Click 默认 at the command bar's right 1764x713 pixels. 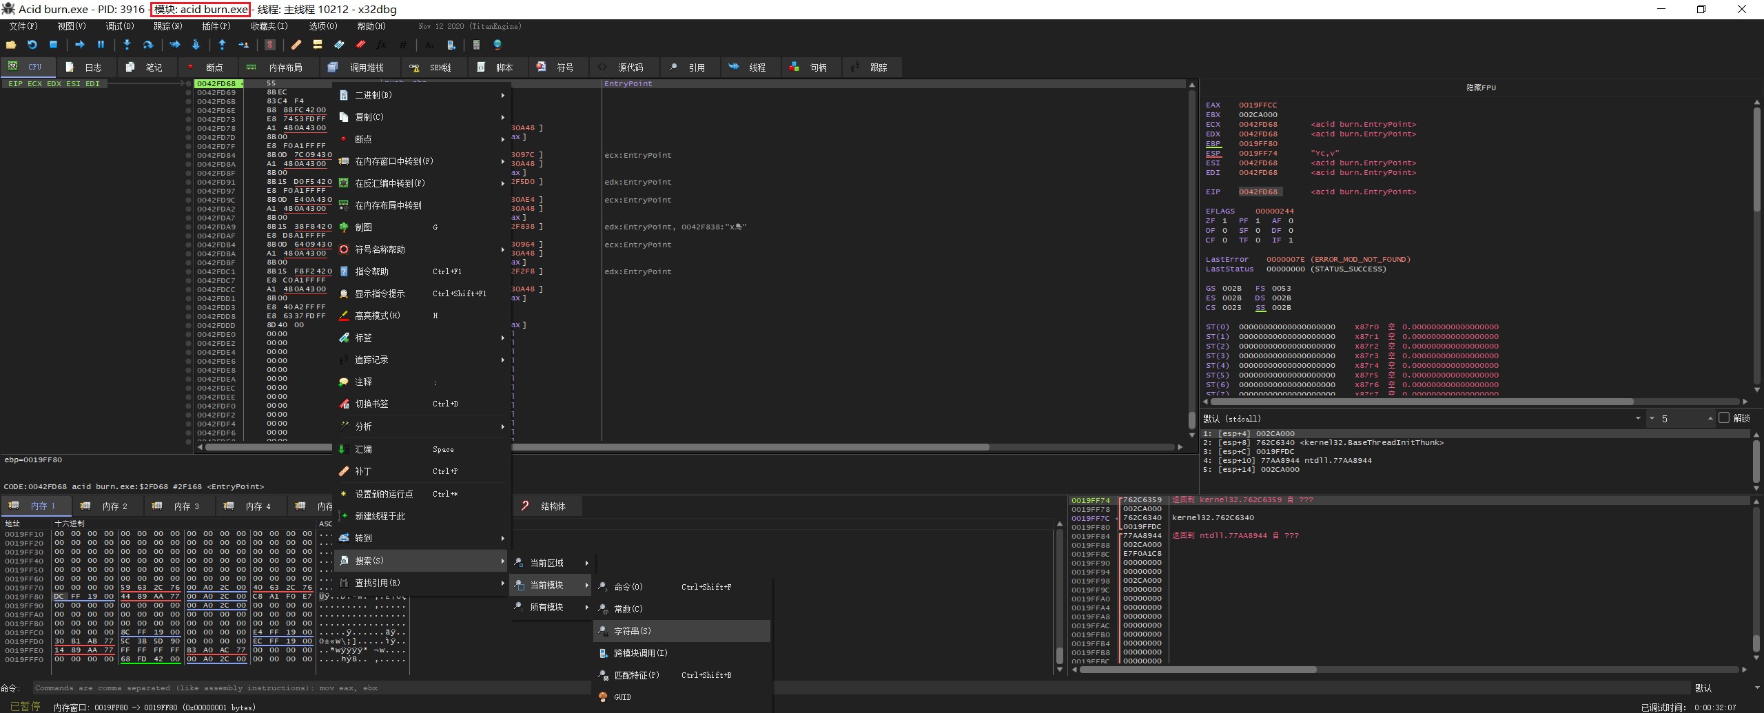1704,688
